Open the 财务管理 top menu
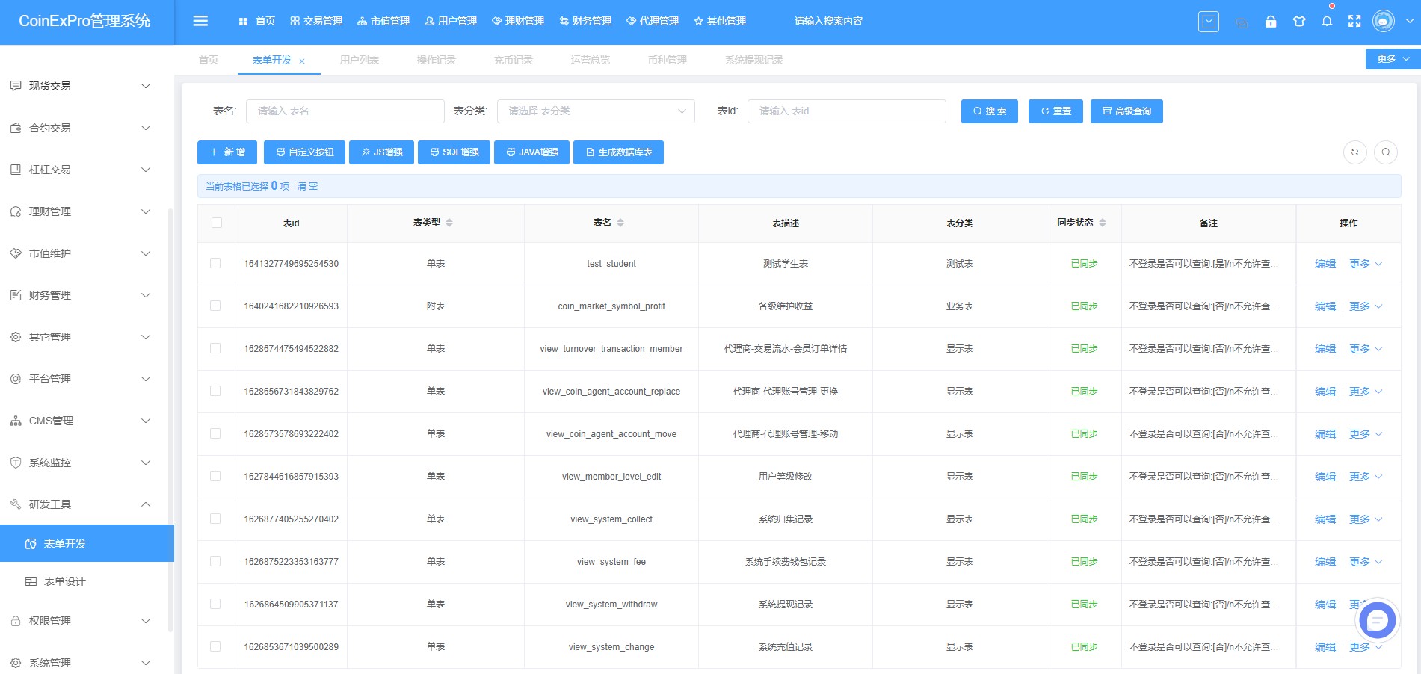 [585, 22]
